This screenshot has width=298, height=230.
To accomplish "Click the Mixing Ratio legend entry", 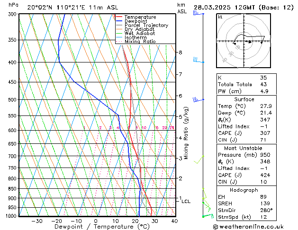I will coord(136,41).
